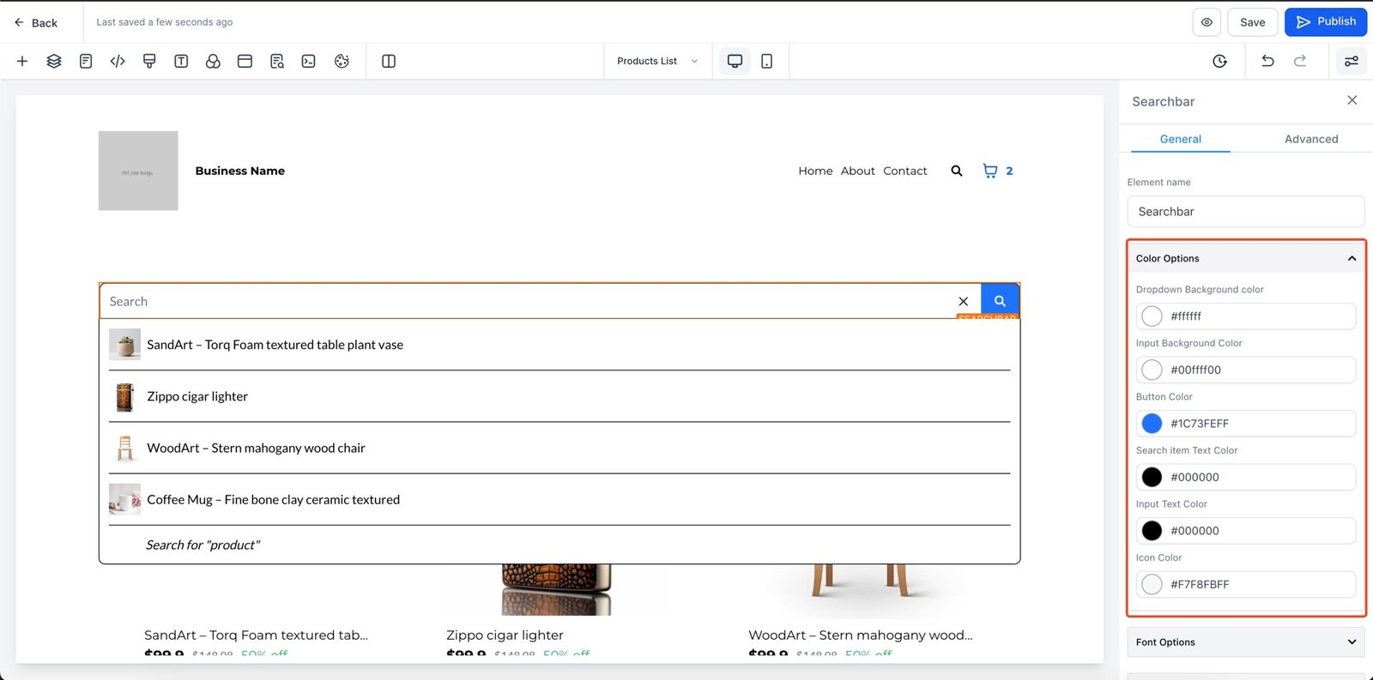Click the Save button
This screenshot has width=1373, height=680.
1252,22
